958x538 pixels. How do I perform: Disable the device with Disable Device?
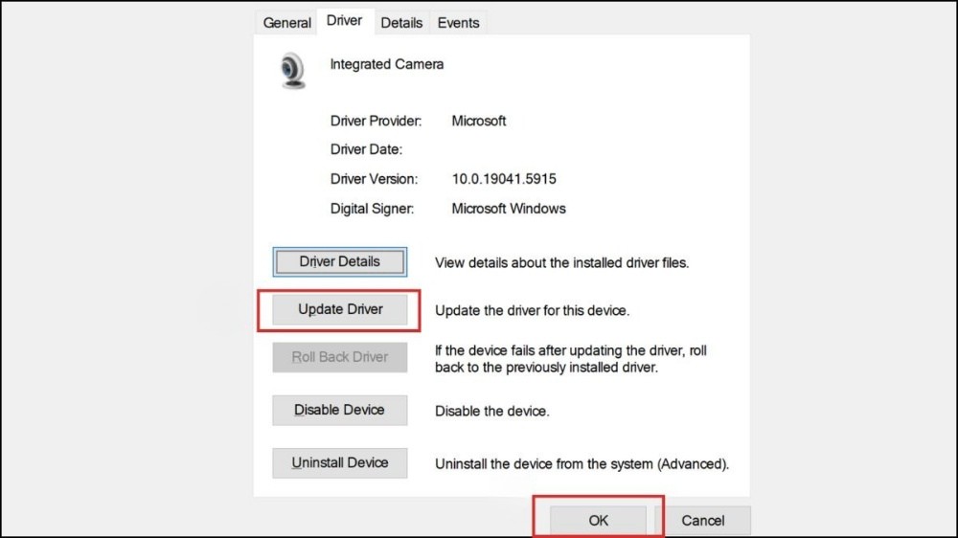339,410
